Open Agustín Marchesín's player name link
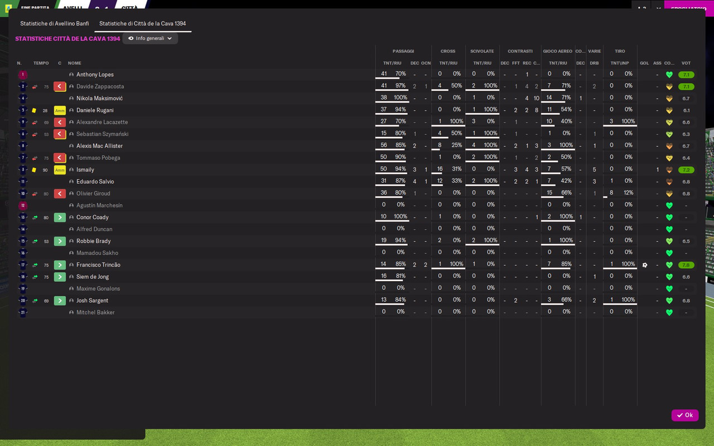This screenshot has width=714, height=446. (99, 206)
